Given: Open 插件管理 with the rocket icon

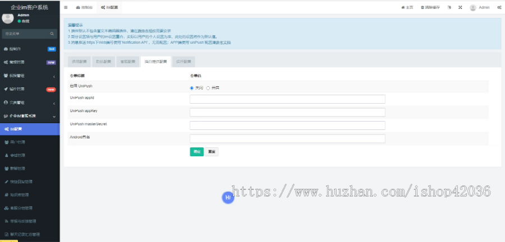Looking at the screenshot, I should [x=30, y=89].
